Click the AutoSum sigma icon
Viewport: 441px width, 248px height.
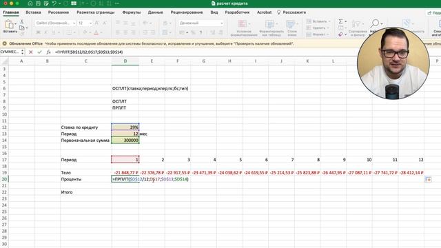click(340, 21)
